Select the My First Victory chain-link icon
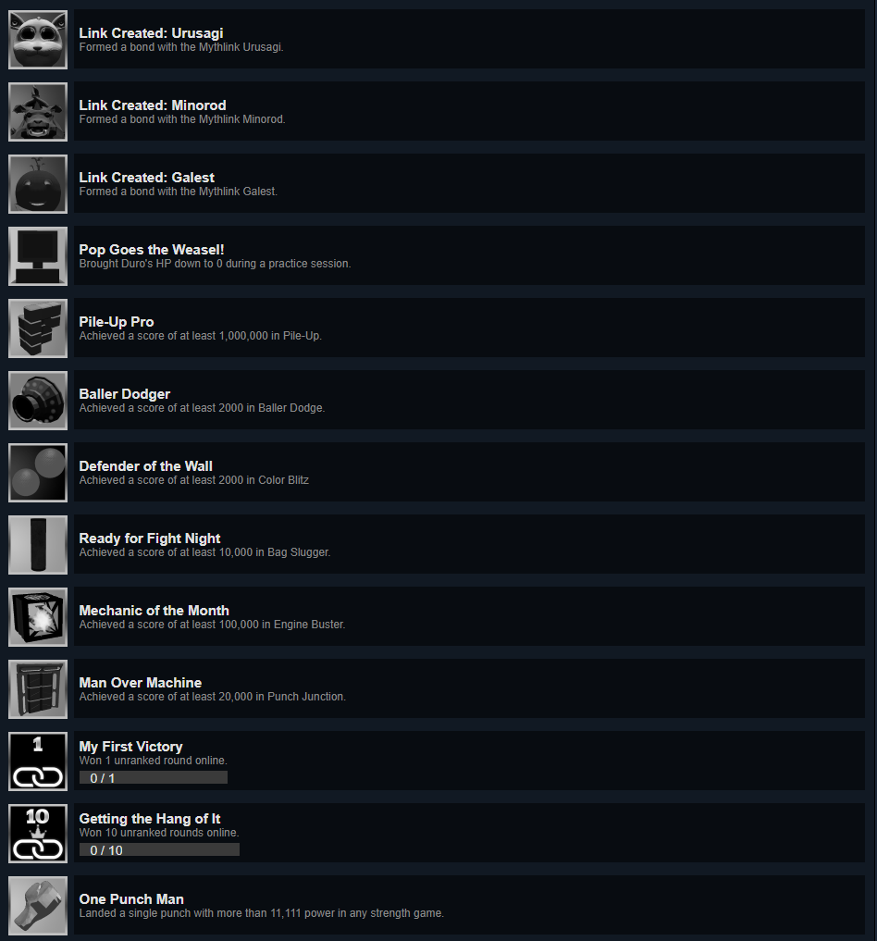The height and width of the screenshot is (941, 877). pyautogui.click(x=38, y=761)
